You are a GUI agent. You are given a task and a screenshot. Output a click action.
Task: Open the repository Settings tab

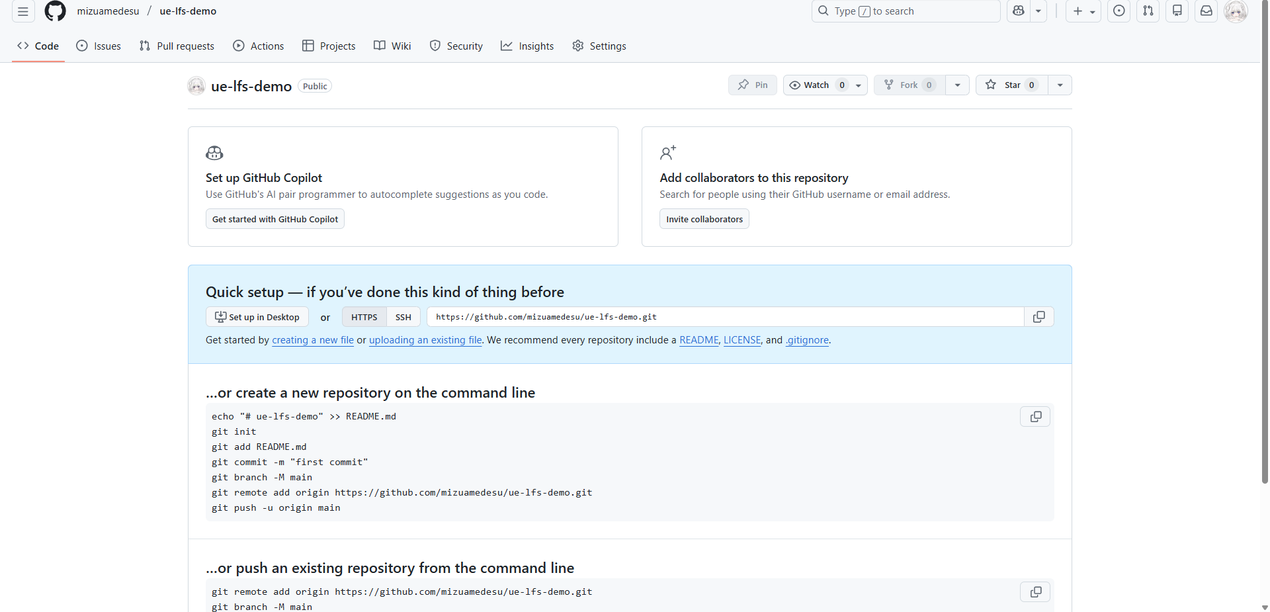(599, 46)
